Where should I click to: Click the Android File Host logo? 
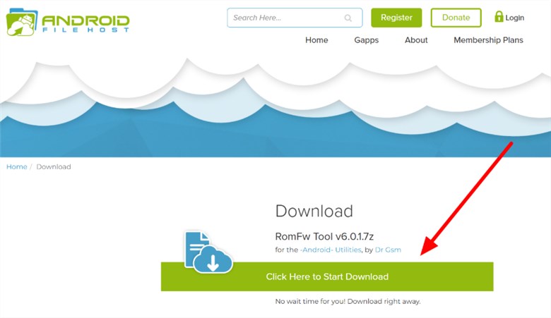[x=69, y=22]
